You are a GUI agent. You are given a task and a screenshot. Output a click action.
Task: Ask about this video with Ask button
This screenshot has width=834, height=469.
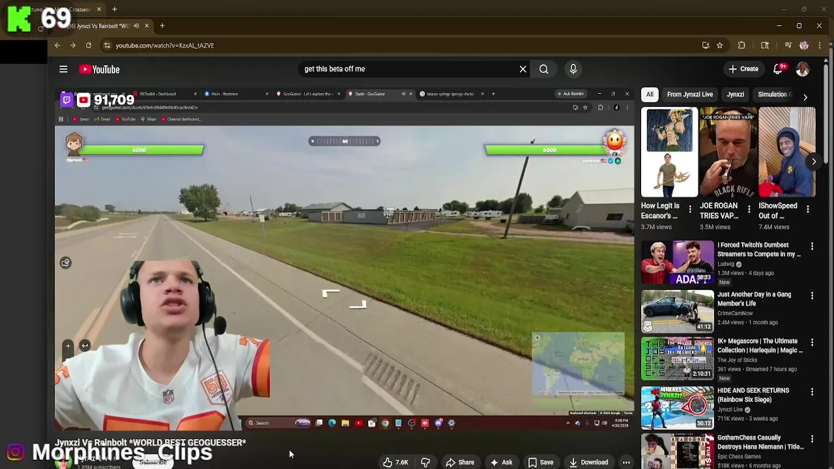pos(501,462)
